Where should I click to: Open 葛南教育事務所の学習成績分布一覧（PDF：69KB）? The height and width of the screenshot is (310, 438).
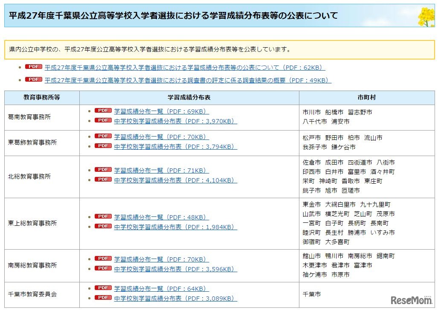click(x=161, y=110)
